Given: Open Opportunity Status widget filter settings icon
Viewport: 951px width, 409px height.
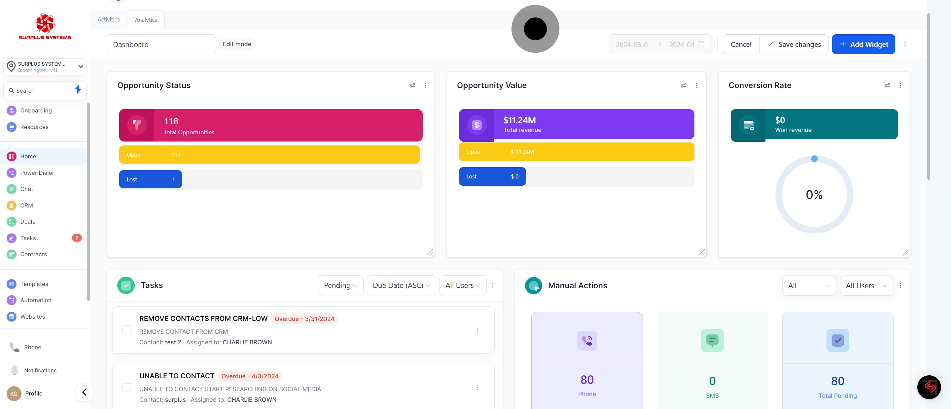Looking at the screenshot, I should pyautogui.click(x=412, y=85).
